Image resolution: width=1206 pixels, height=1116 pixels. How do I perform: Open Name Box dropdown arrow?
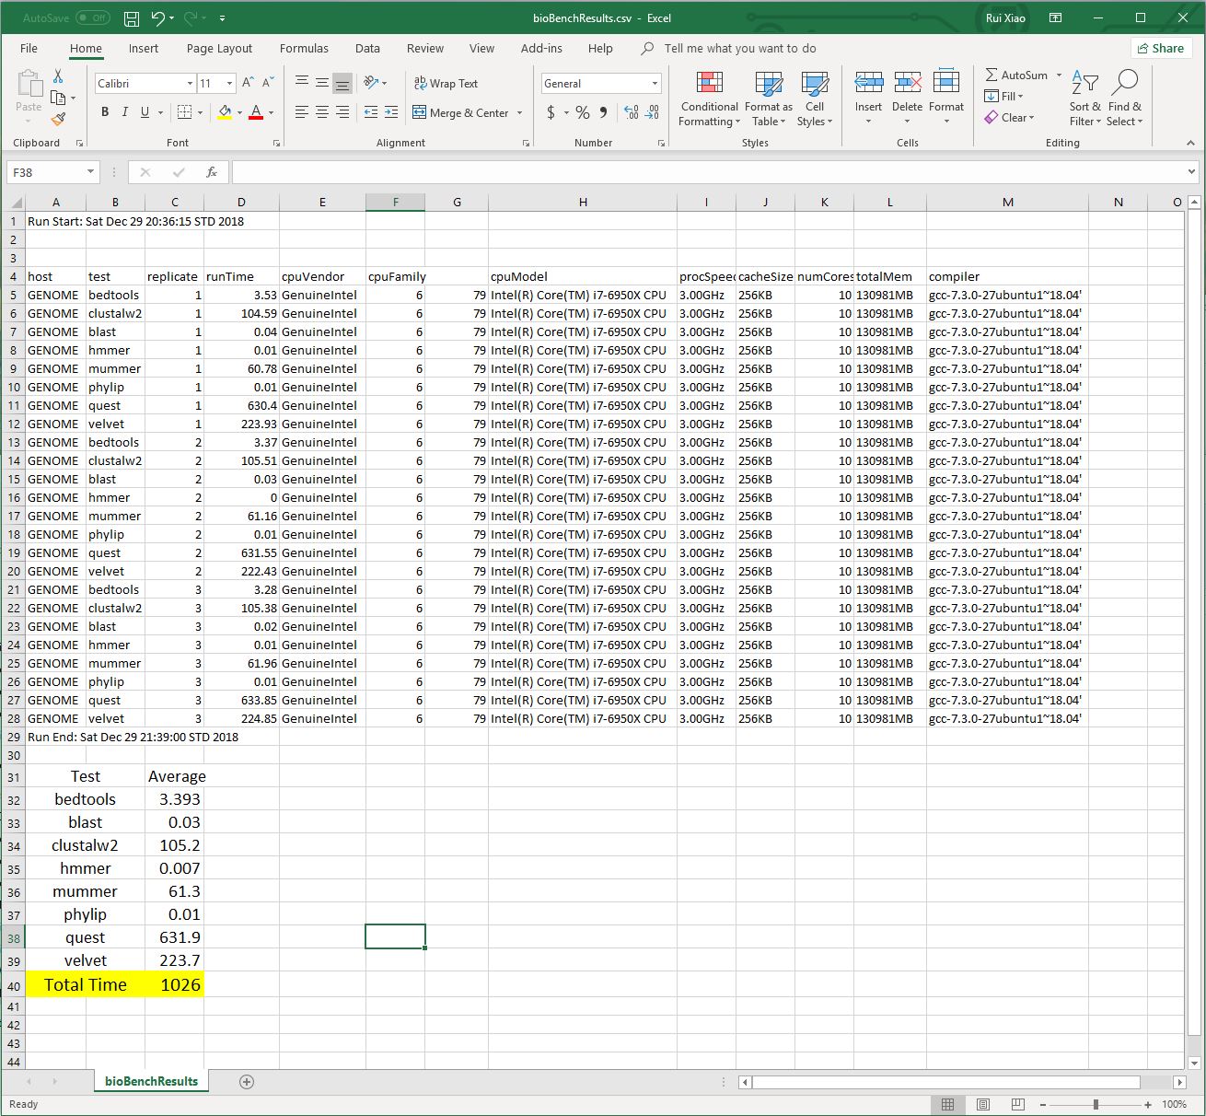point(90,172)
